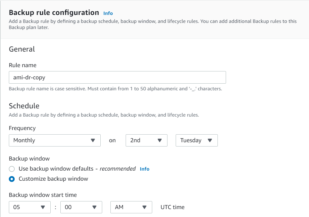This screenshot has width=309, height=217.
Task: Click the General section heading
Action: [22, 49]
